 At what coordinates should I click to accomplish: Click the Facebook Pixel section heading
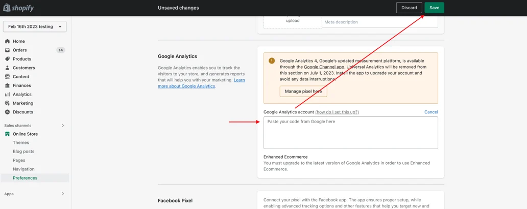point(175,201)
